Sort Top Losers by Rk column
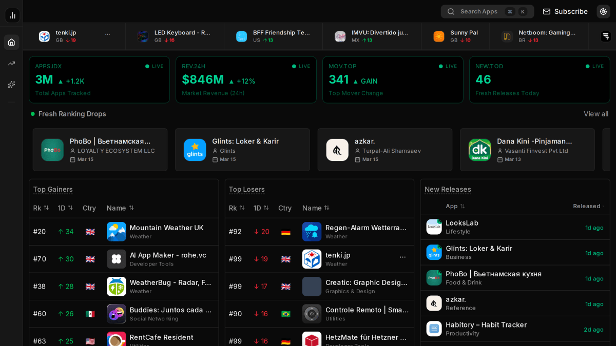This screenshot has height=346, width=616. [237, 208]
